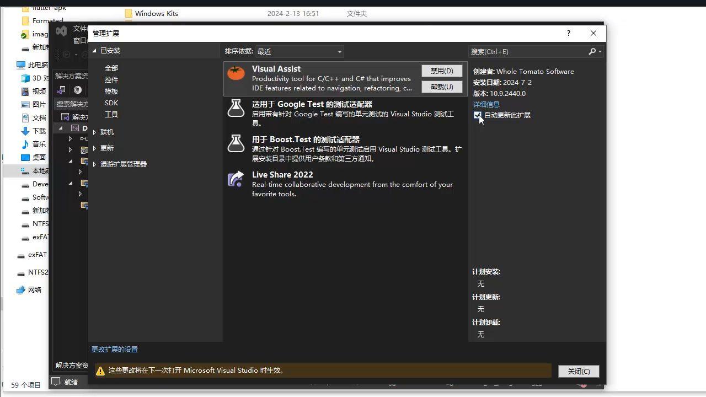Image resolution: width=706 pixels, height=397 pixels.
Task: Click the 网络 network icon in Explorer sidebar
Action: point(21,289)
